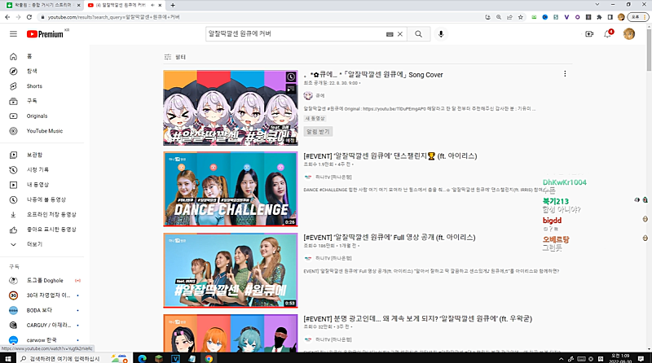Click the 알림 받기 button
Image resolution: width=652 pixels, height=363 pixels.
318,131
